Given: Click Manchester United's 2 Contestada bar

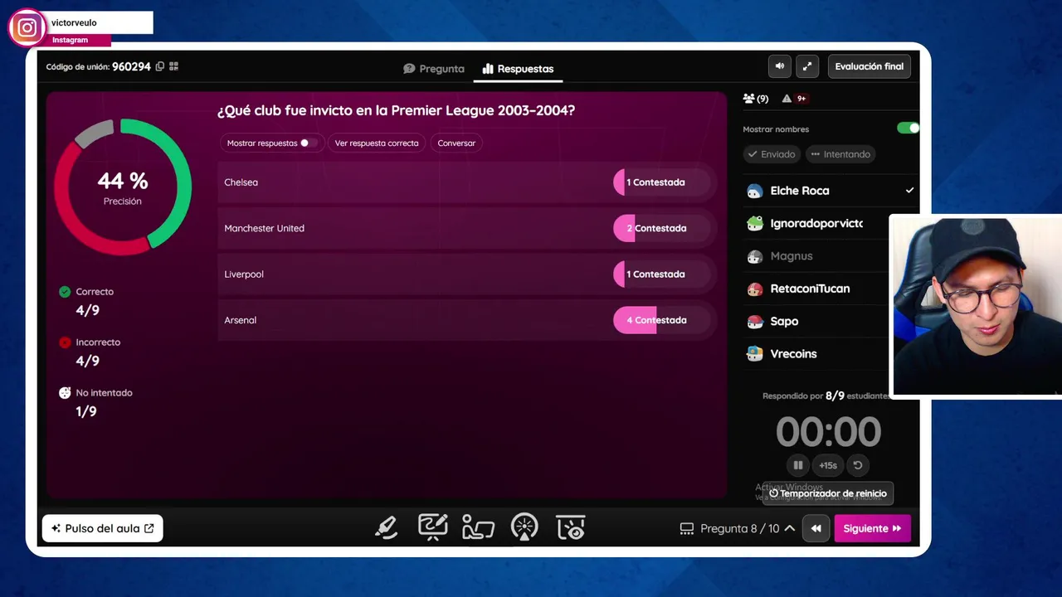Looking at the screenshot, I should click(x=661, y=228).
